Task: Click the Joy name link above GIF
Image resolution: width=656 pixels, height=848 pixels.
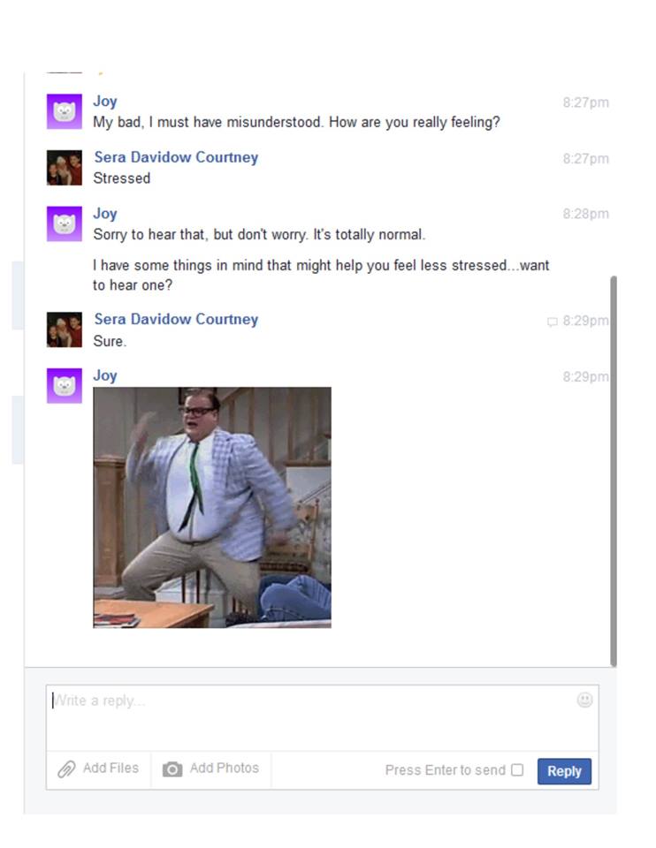Action: [x=105, y=375]
